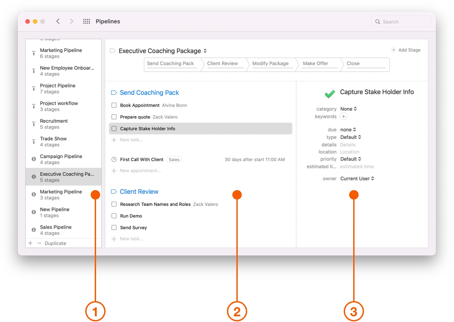
Task: Check the Research Team Names and Roles checkbox
Action: point(114,204)
